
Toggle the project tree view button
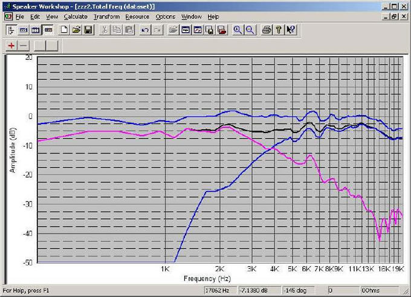11,30
